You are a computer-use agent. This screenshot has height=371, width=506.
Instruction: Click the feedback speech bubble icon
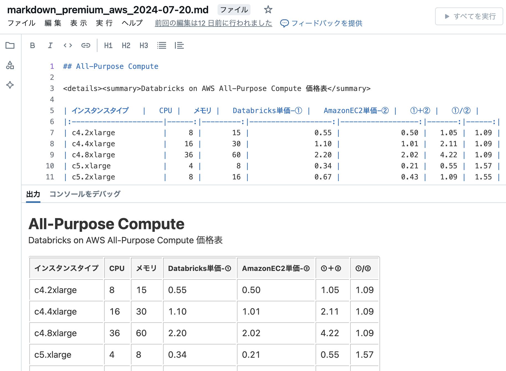[284, 23]
